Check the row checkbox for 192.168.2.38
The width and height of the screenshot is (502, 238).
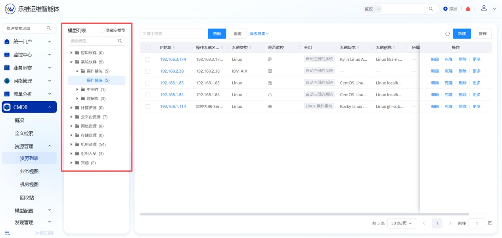coord(148,71)
